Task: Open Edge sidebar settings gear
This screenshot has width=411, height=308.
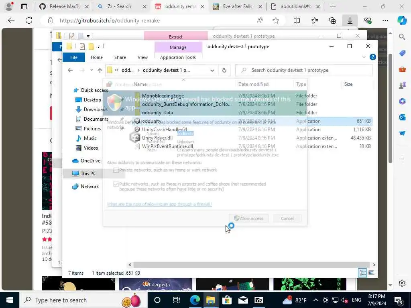Action: 402,283
